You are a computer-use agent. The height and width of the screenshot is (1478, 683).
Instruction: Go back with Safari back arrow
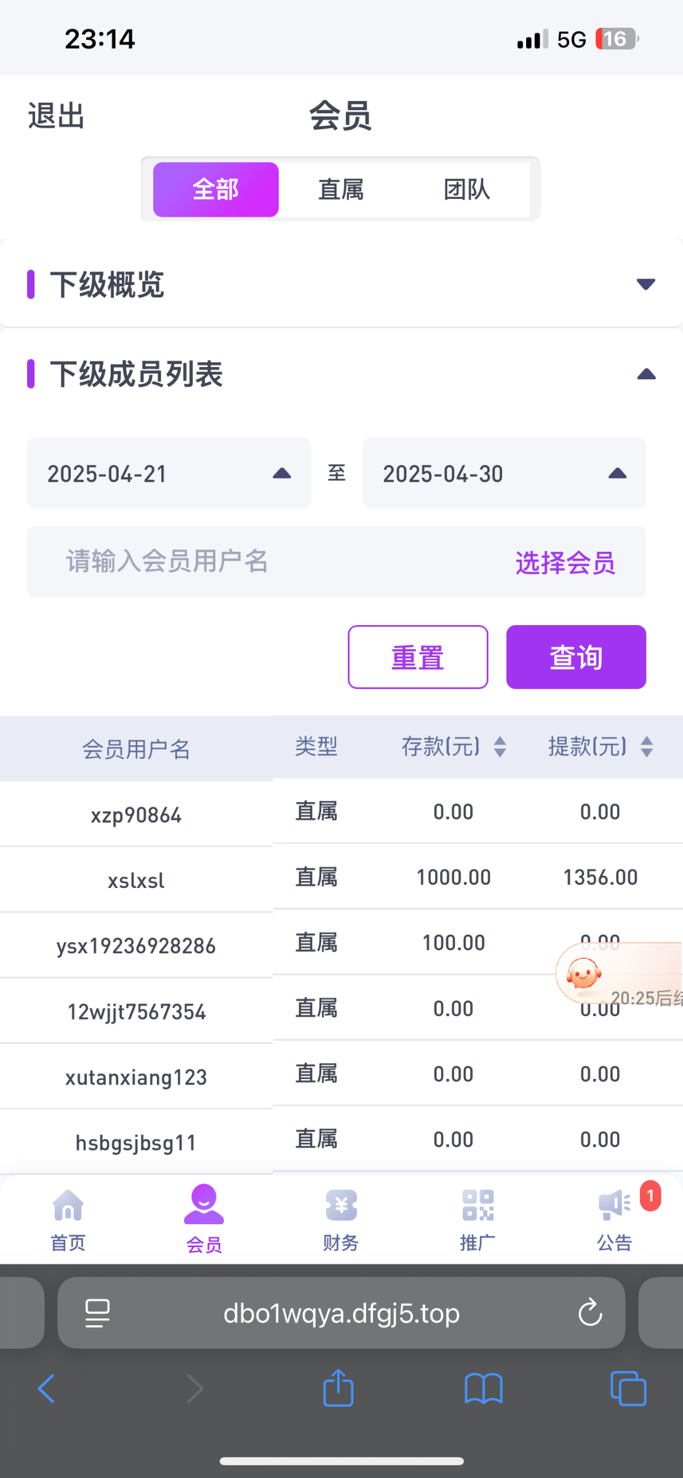[47, 1389]
